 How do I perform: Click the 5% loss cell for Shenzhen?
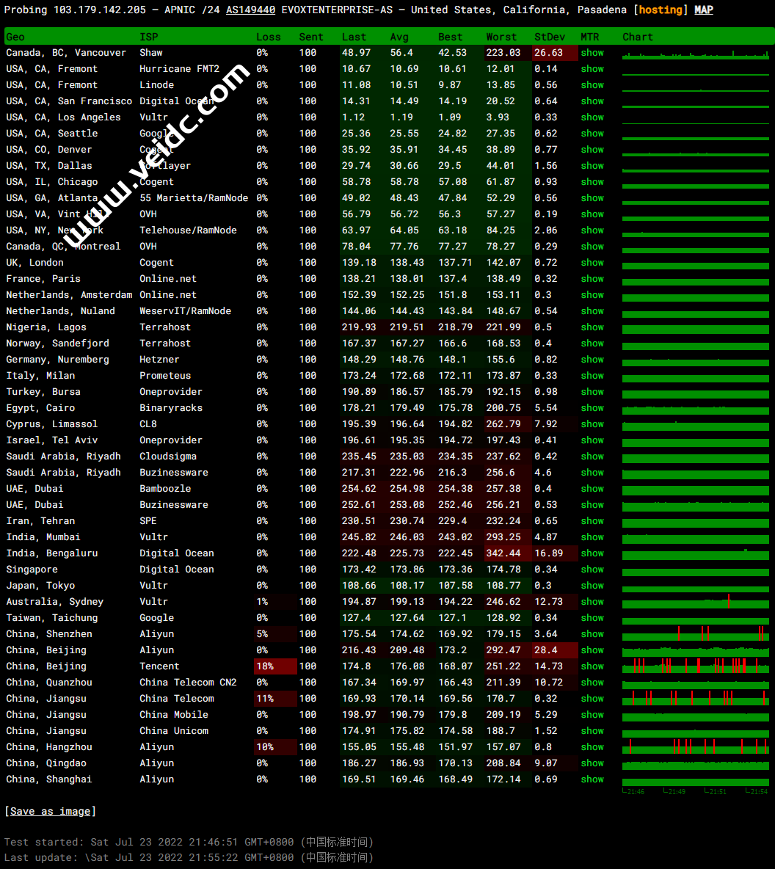[275, 633]
